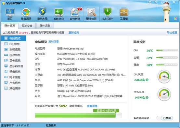Image resolution: width=180 pixels, height=128 pixels.
Task: Click the 硬盘 38℃ reading
Action: point(150,65)
